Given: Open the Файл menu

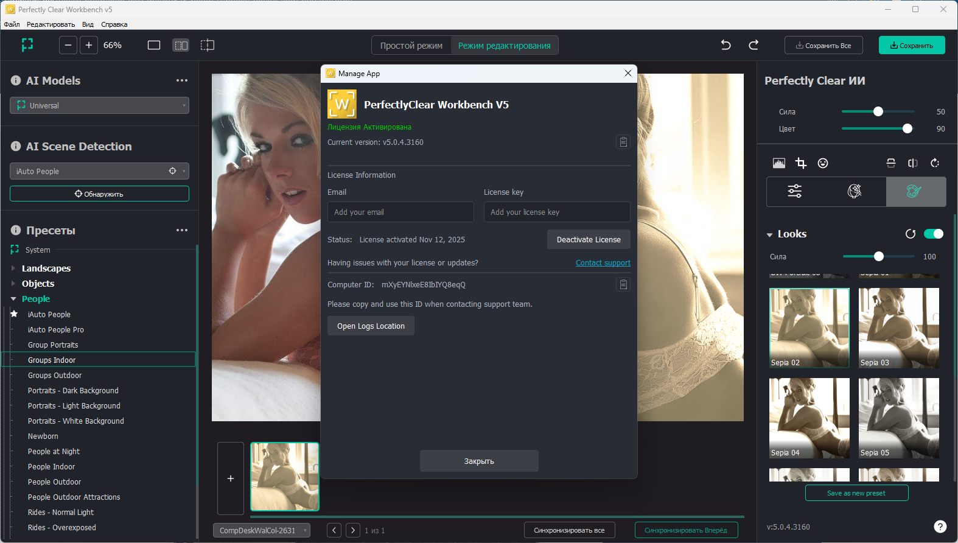Looking at the screenshot, I should tap(12, 24).
